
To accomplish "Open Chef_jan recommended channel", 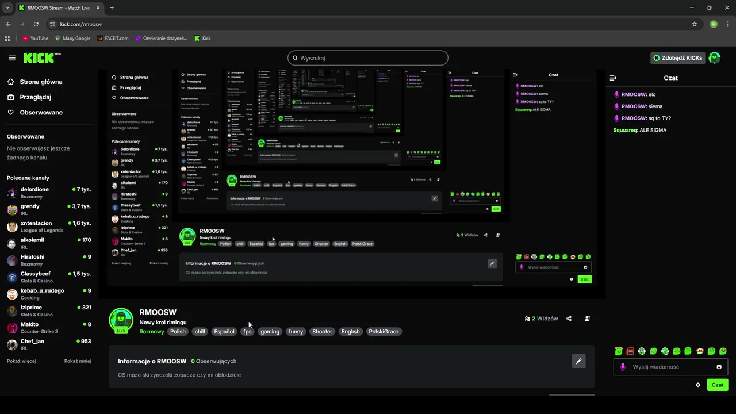I will pos(49,344).
